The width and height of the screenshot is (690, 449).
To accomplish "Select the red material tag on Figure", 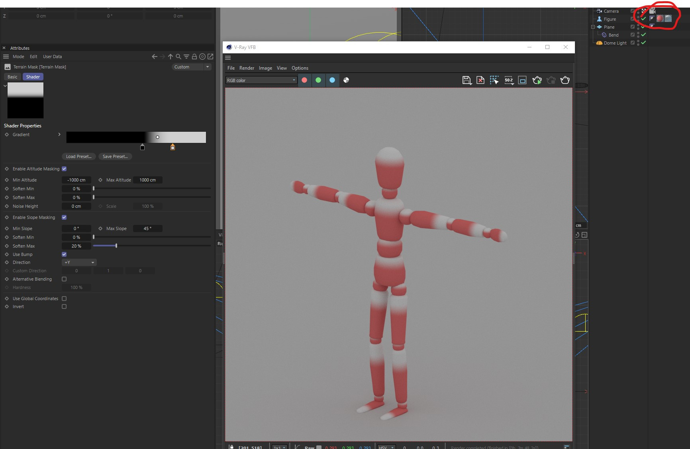I will click(660, 18).
